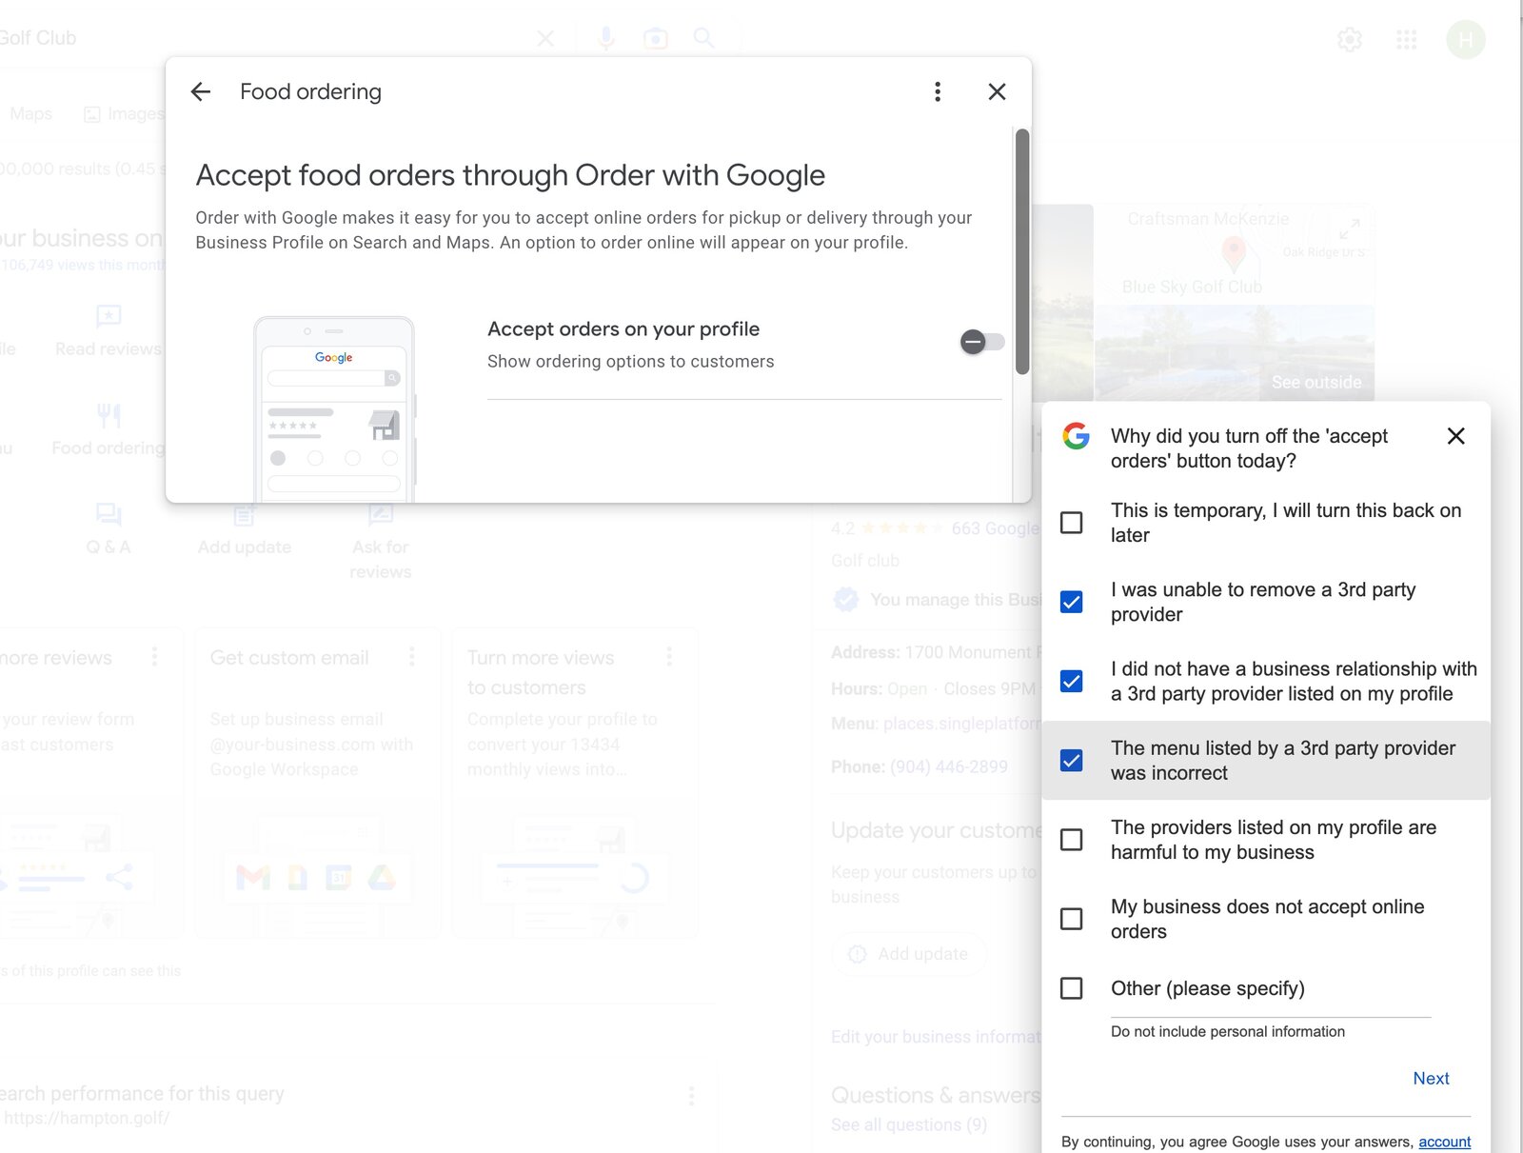Click the Google logo in survey popup
Image resolution: width=1523 pixels, height=1153 pixels.
(x=1076, y=436)
